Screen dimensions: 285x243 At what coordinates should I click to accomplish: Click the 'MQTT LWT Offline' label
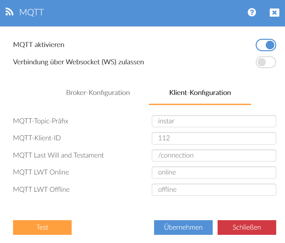click(x=41, y=190)
